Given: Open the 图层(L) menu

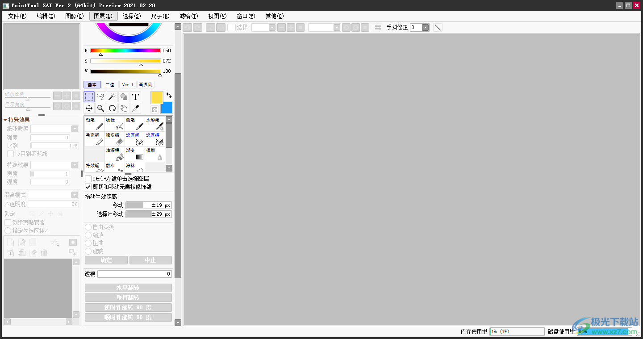Looking at the screenshot, I should click(103, 16).
